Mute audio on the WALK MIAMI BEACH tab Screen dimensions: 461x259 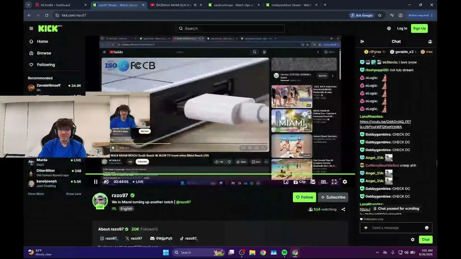[195, 5]
